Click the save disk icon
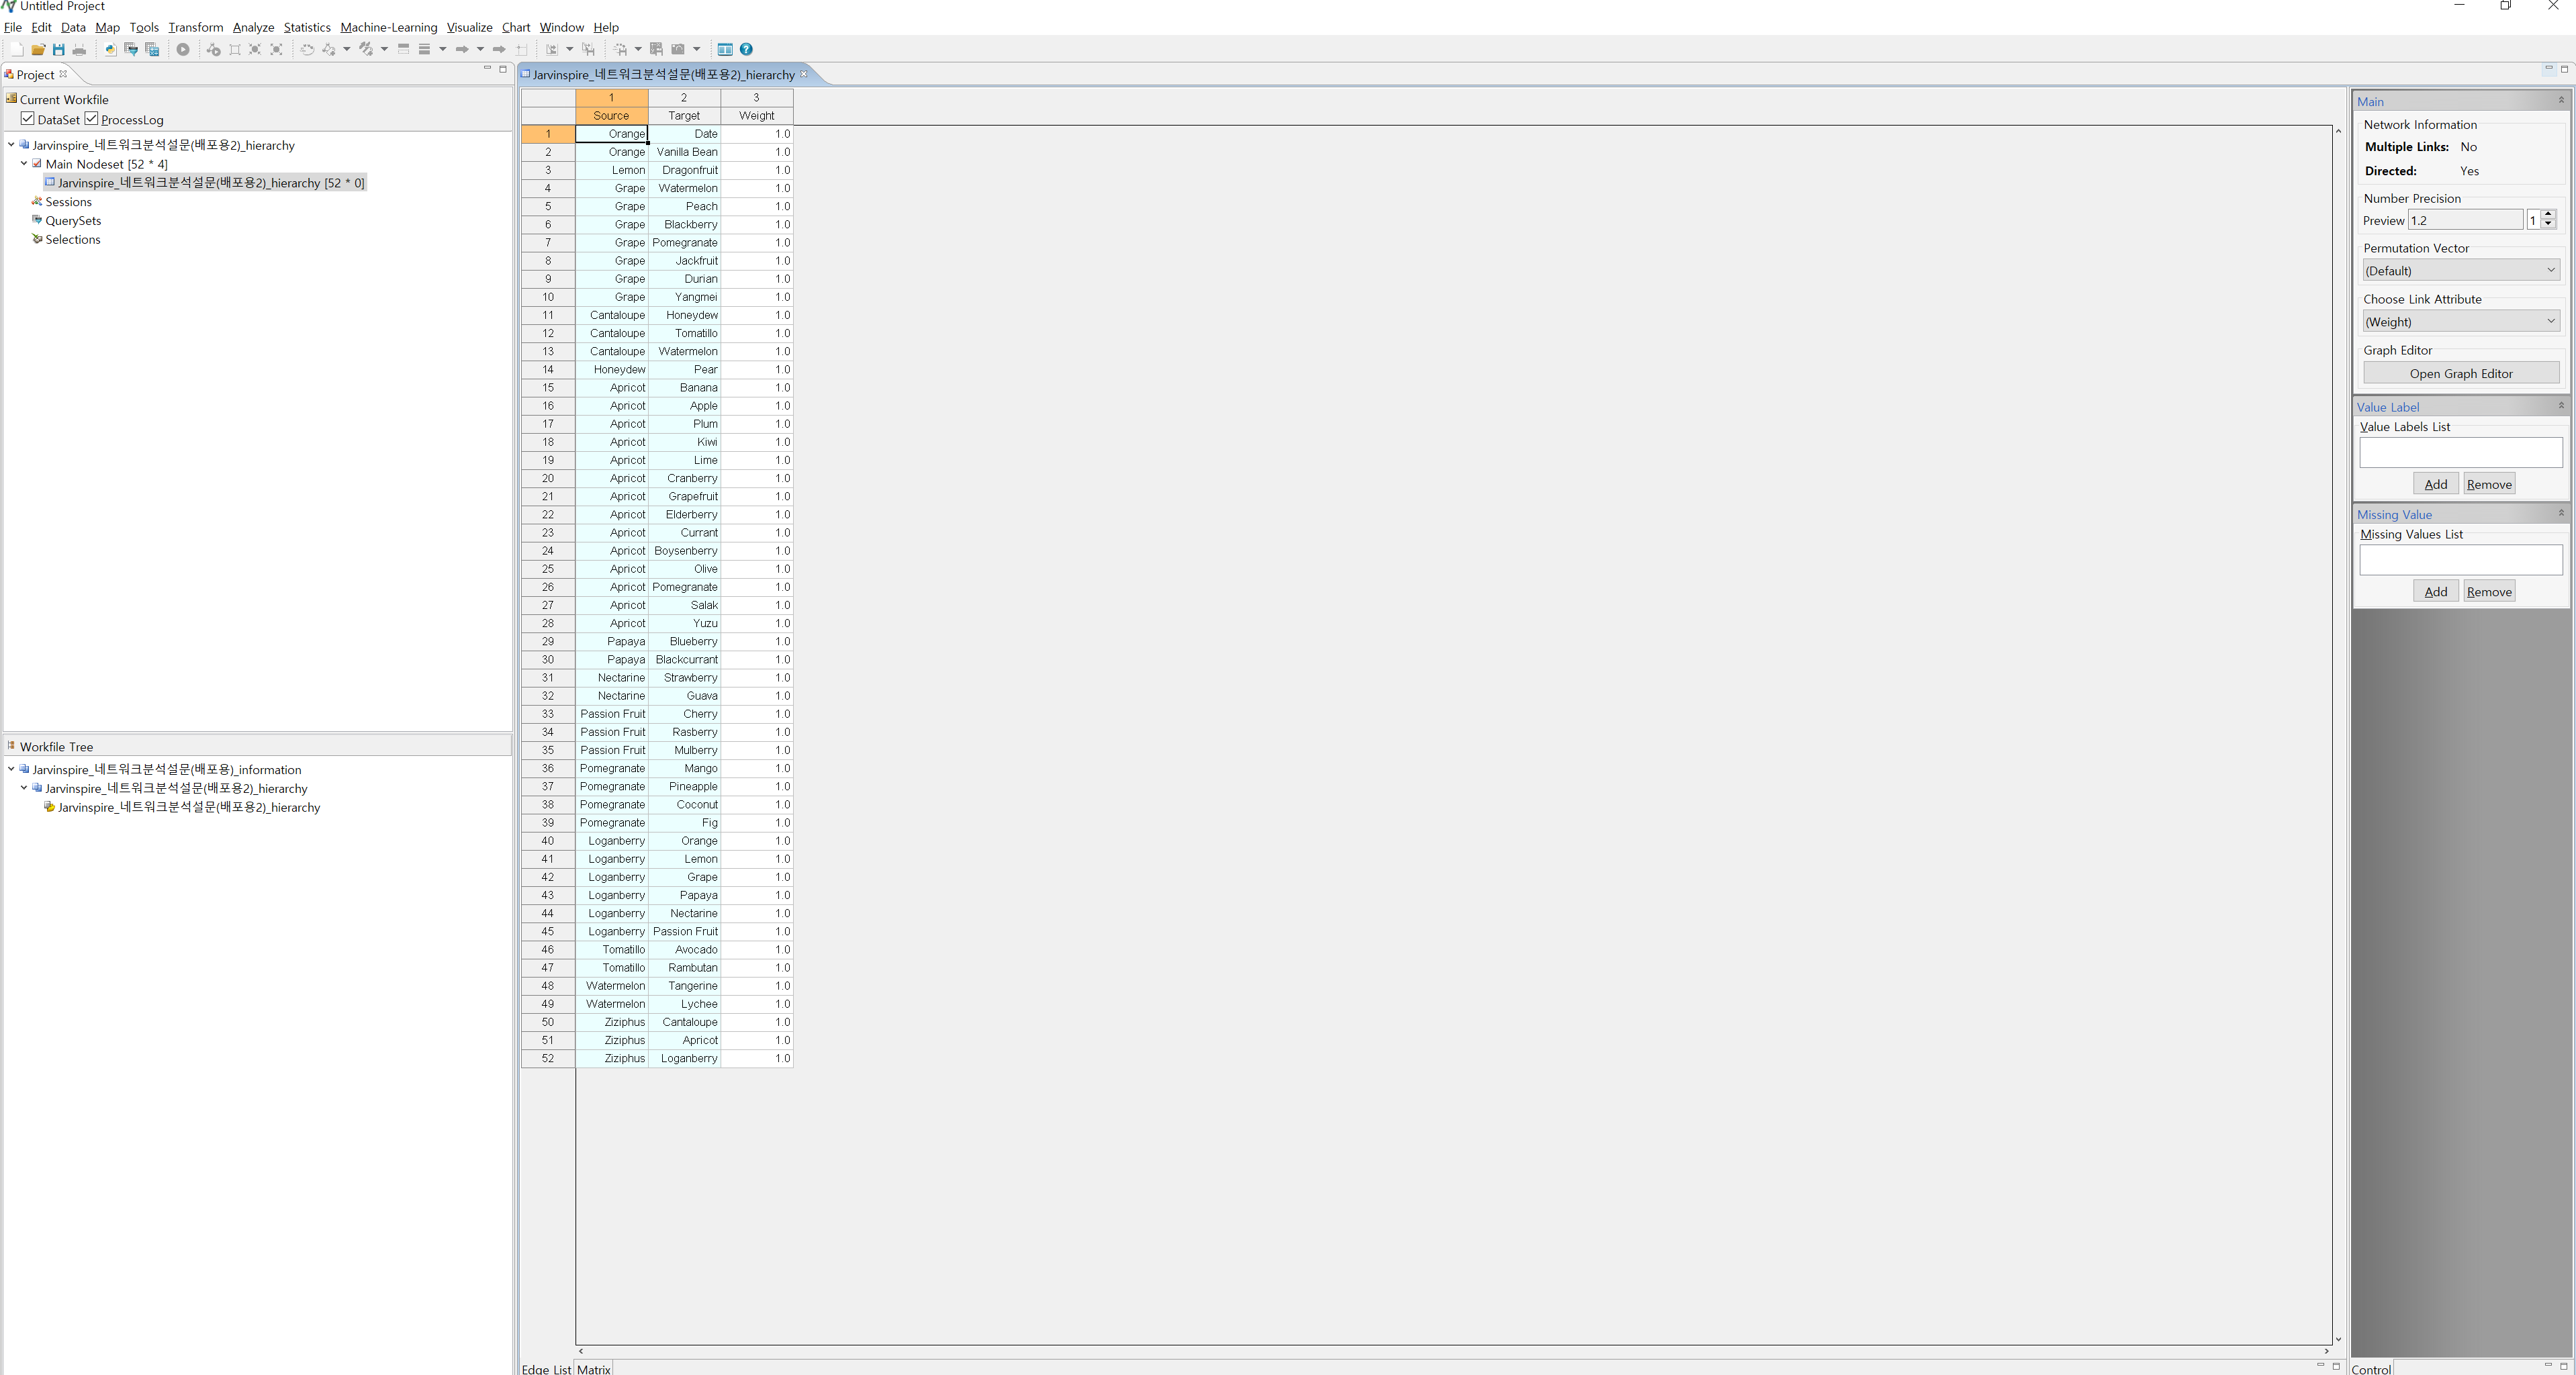 (58, 49)
